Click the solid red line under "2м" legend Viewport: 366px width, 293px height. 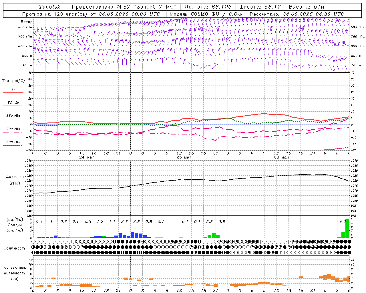tap(13, 93)
